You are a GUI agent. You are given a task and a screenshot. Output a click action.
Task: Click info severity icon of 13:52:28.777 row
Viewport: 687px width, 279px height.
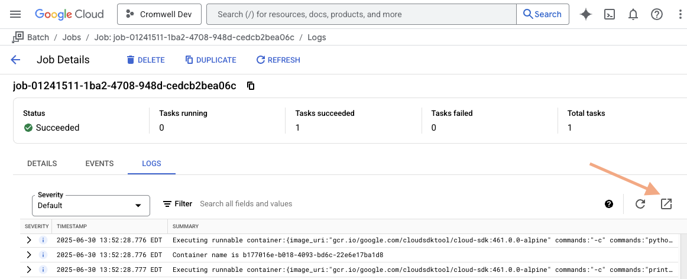(43, 269)
